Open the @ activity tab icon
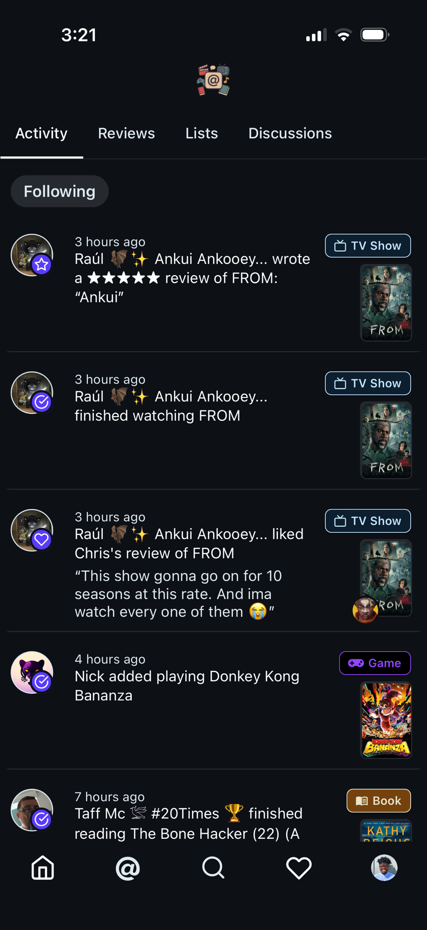The height and width of the screenshot is (930, 427). (128, 868)
